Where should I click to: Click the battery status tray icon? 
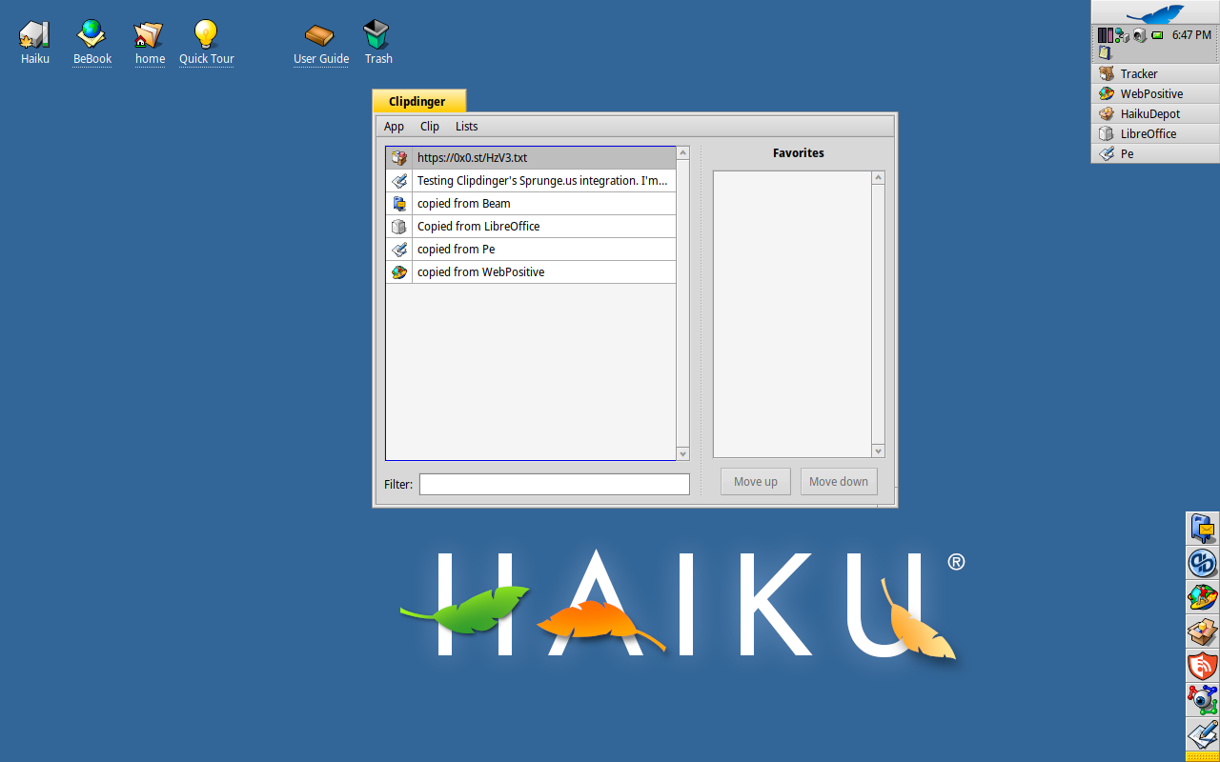coord(1157,35)
